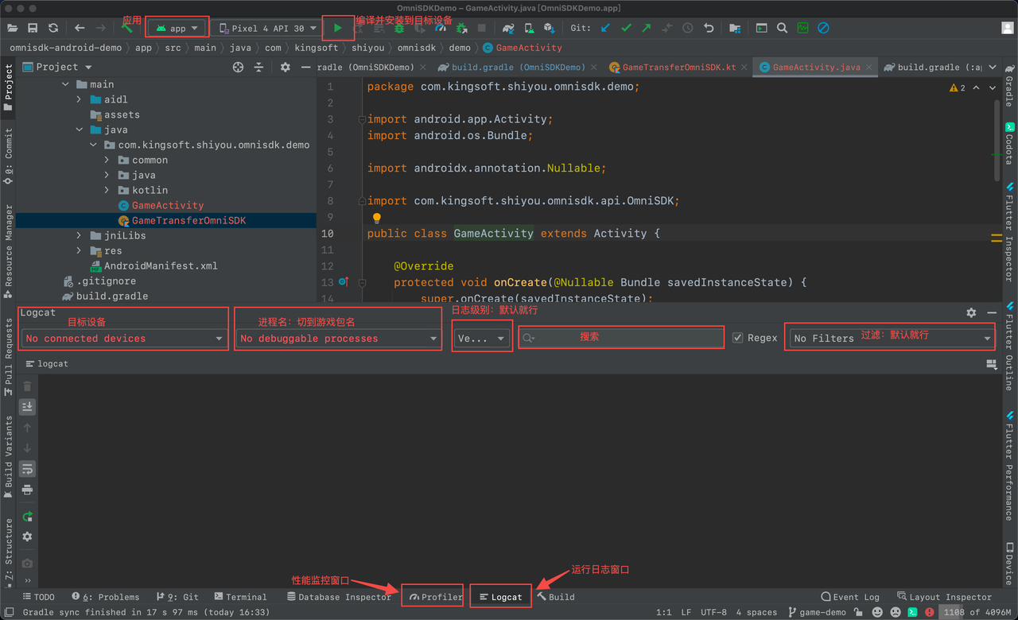1018x620 pixels.
Task: Open Search Everywhere magnifier in toolbar
Action: click(x=782, y=28)
